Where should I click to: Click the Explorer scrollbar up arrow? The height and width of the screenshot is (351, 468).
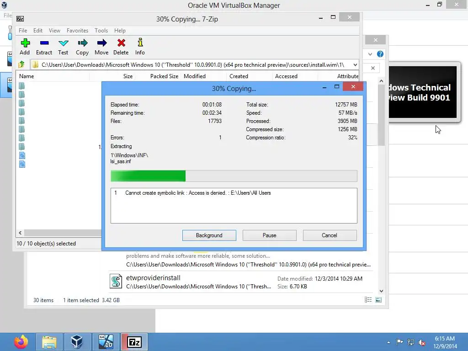click(x=381, y=81)
